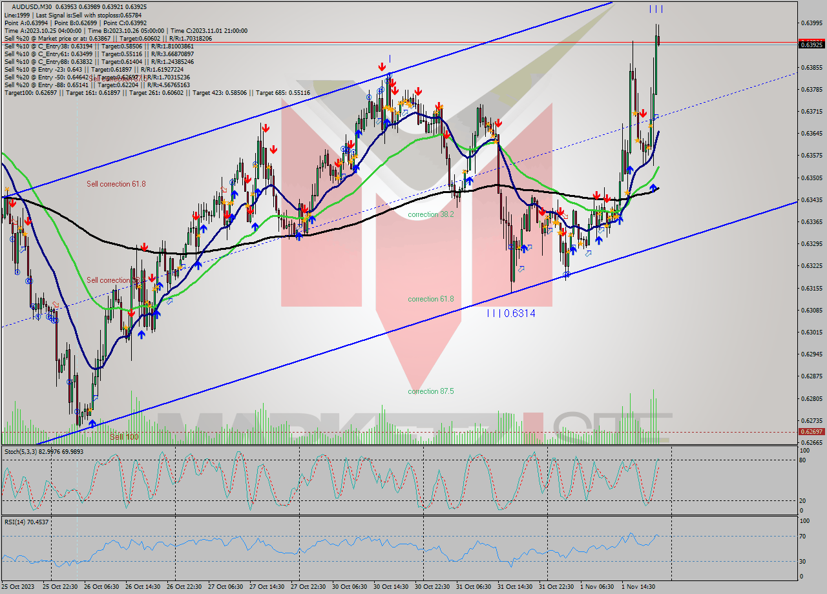
Task: Click the '30 Oct 06:30' time axis label
Action: pos(350,586)
